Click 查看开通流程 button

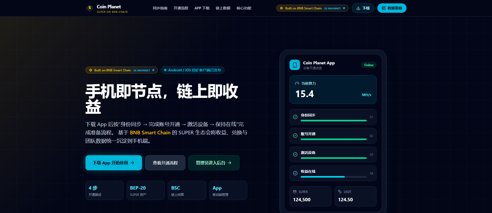(x=165, y=163)
